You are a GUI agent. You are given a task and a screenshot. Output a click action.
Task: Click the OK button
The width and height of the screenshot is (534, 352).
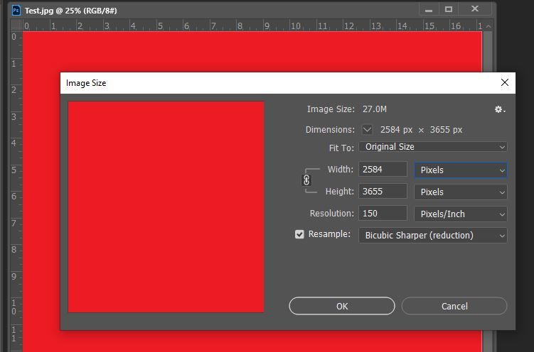(x=342, y=306)
